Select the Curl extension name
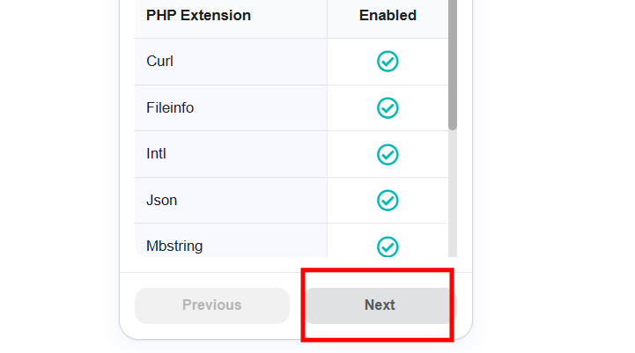 pos(159,61)
